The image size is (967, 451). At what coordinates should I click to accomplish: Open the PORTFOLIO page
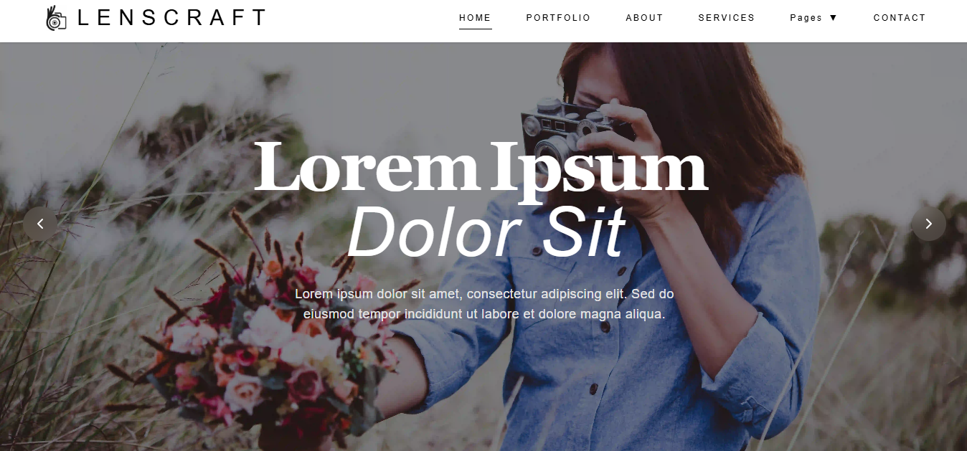(558, 18)
